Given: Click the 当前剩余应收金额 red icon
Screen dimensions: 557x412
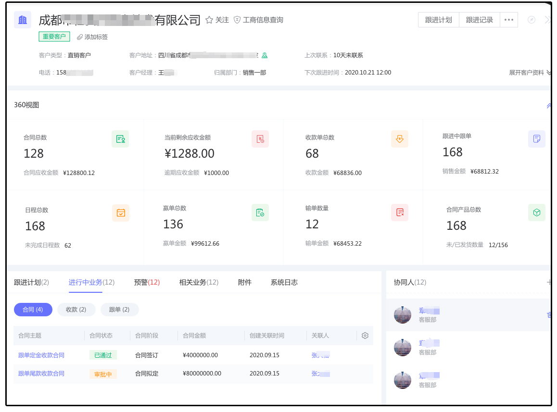Looking at the screenshot, I should (x=260, y=139).
